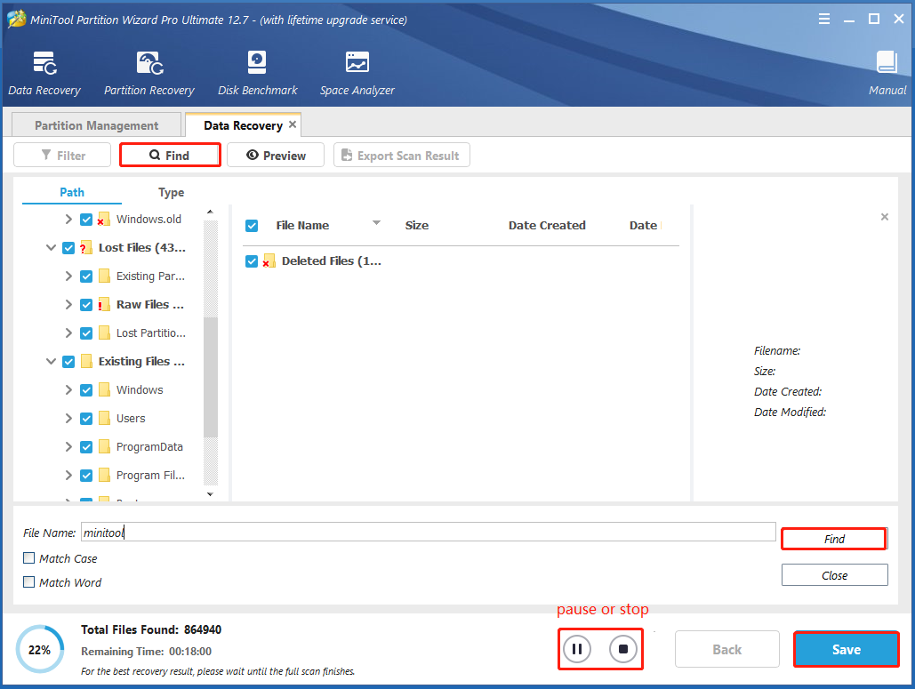Click the Back button
Image resolution: width=915 pixels, height=689 pixels.
[x=727, y=649]
